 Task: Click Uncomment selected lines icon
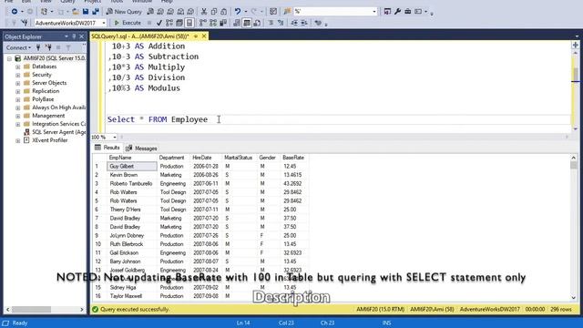pos(281,23)
